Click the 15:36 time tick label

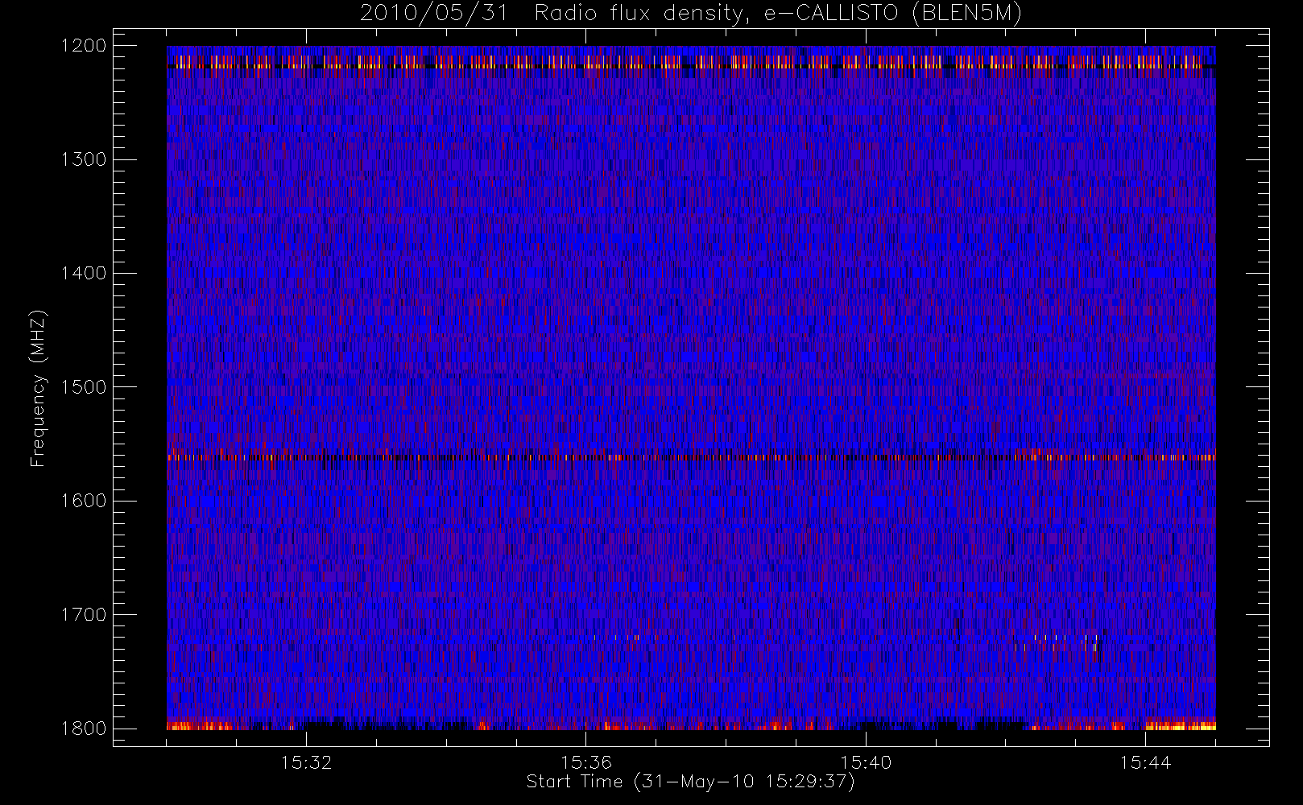click(586, 762)
